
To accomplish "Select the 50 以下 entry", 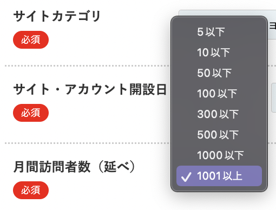I will pos(219,73).
